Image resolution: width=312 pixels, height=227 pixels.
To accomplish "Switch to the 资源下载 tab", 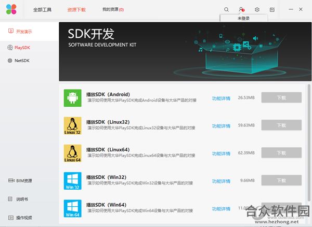I will 76,10.
